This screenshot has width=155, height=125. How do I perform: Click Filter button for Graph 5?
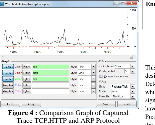[x=27, y=91]
